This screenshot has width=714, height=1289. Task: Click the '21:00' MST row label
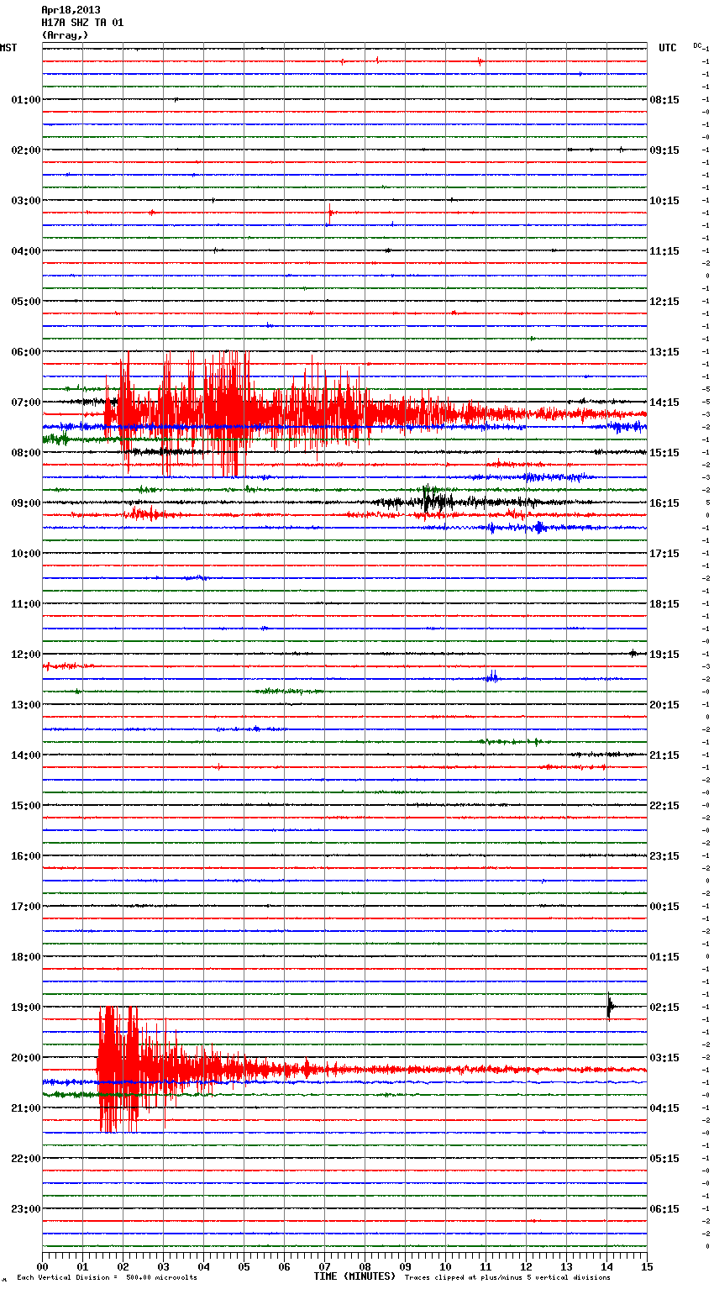pyautogui.click(x=26, y=1108)
